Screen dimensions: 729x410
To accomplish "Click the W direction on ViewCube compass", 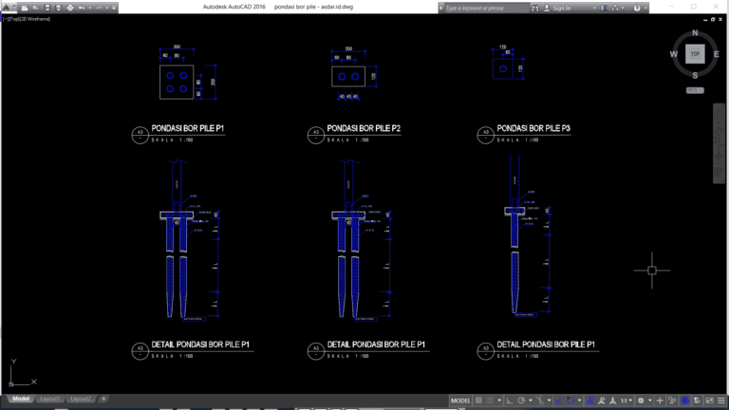I will click(x=674, y=54).
